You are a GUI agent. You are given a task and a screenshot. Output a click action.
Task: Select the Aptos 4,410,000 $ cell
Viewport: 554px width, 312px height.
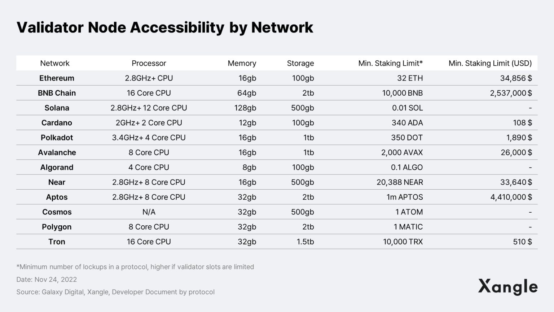[511, 197]
